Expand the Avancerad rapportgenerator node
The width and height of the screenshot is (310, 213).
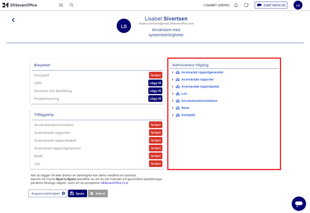point(173,73)
